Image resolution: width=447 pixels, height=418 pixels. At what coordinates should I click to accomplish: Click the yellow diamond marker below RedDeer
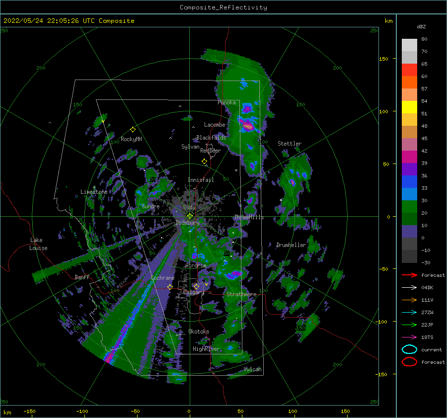(x=204, y=162)
